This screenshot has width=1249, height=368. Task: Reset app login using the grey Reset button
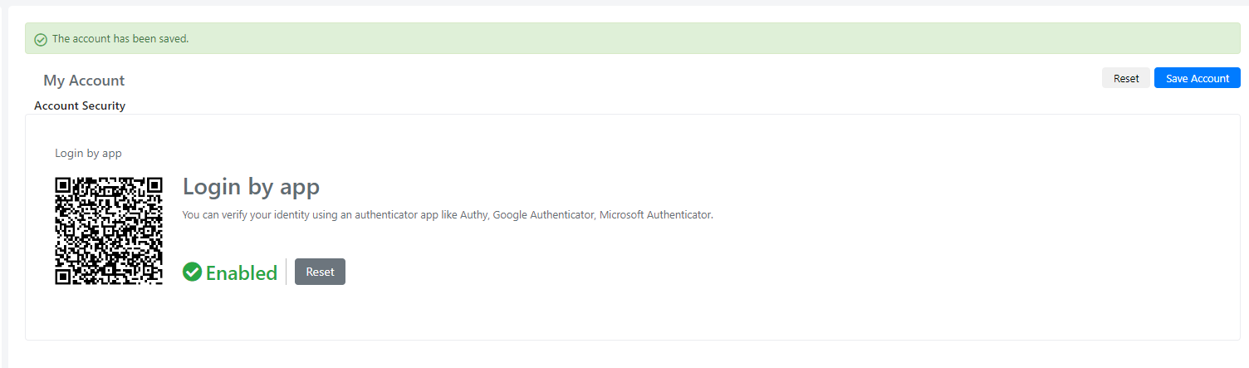320,272
